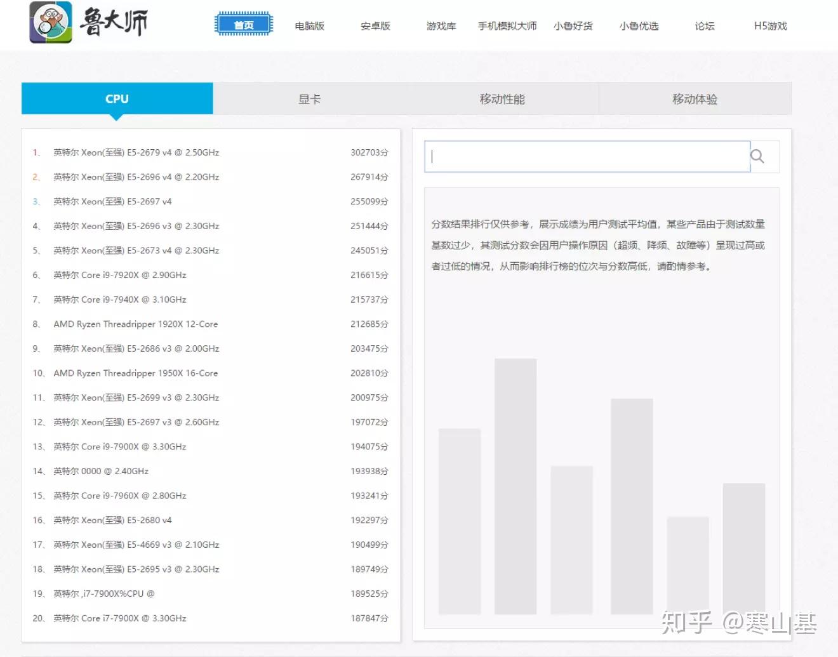Select the 英特尔 0000 @ 2.40GHz entry
This screenshot has height=657, width=838.
click(210, 471)
